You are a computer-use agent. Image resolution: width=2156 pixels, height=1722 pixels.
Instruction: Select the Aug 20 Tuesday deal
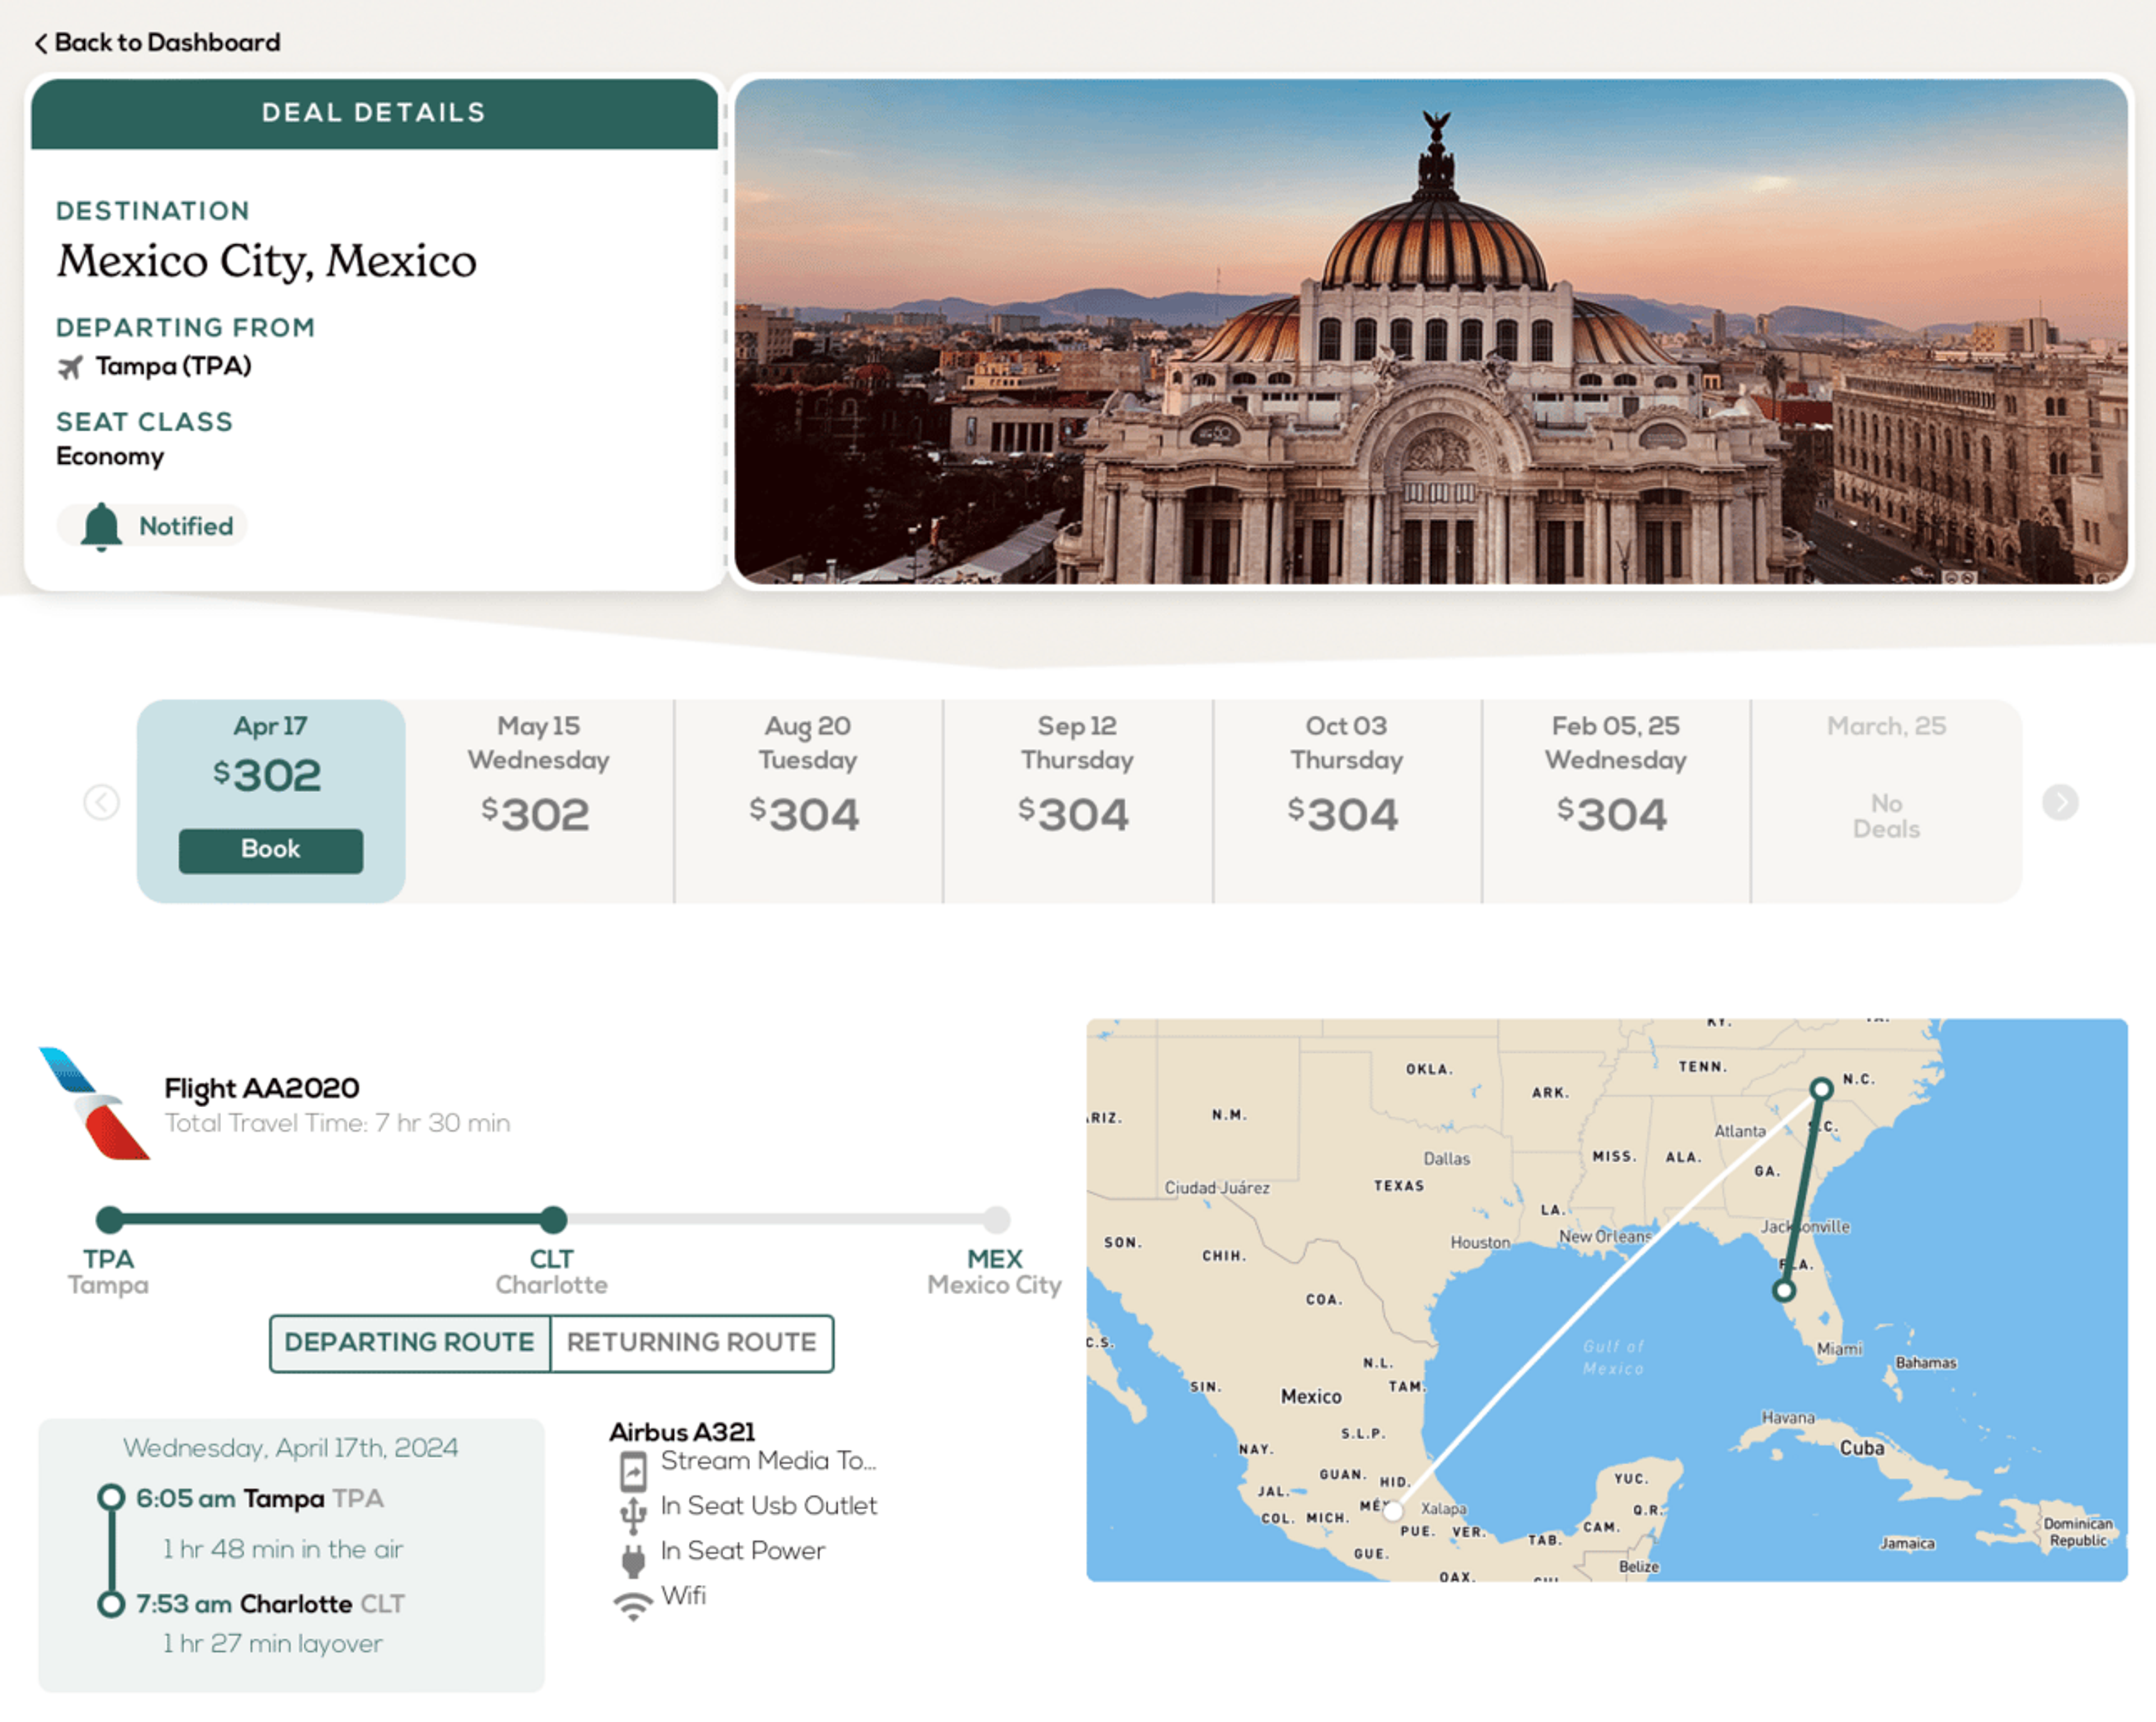[808, 801]
